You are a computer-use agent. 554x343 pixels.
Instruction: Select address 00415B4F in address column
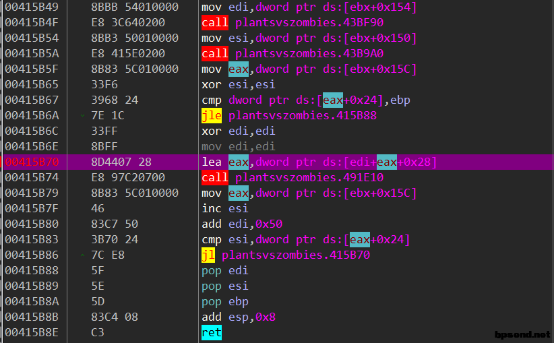(x=32, y=22)
